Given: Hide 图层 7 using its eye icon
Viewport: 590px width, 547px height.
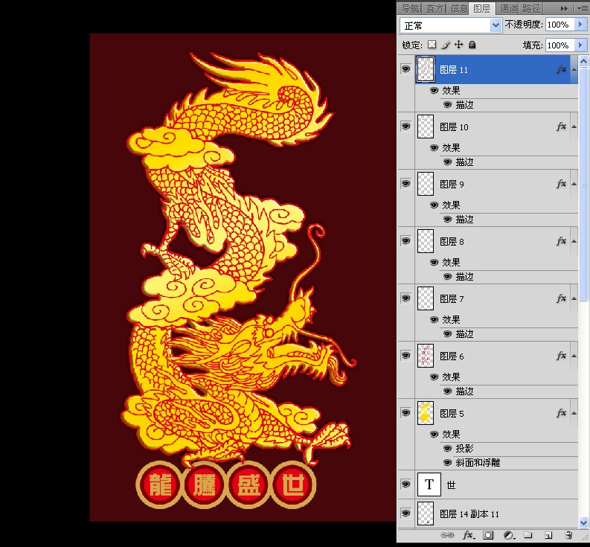Looking at the screenshot, I should pyautogui.click(x=405, y=298).
